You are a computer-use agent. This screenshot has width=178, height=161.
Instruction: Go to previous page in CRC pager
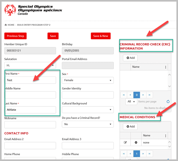[x=130, y=95]
